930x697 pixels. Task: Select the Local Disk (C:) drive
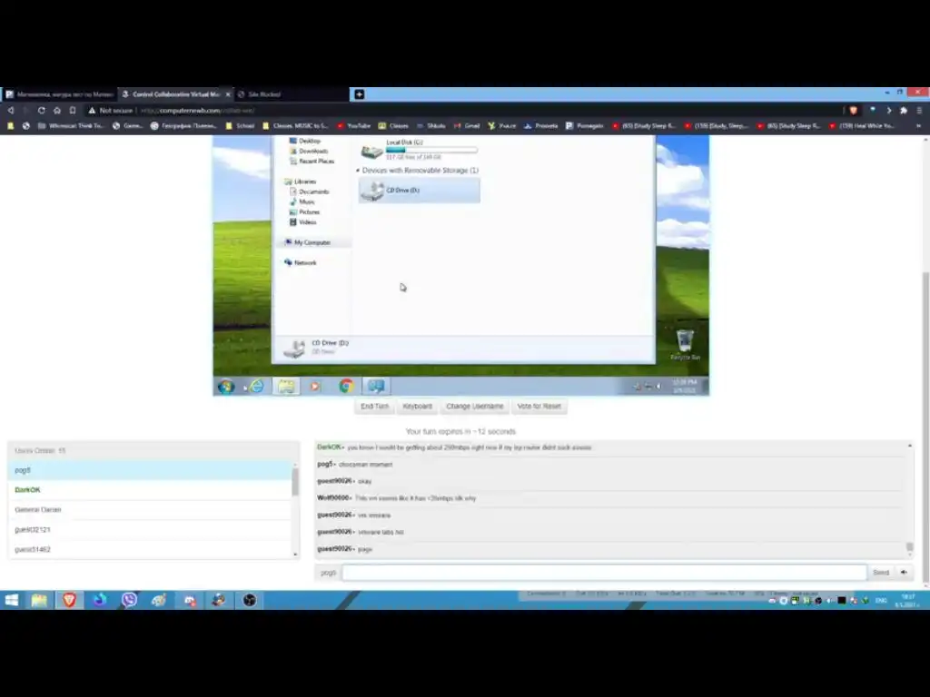tap(419, 151)
